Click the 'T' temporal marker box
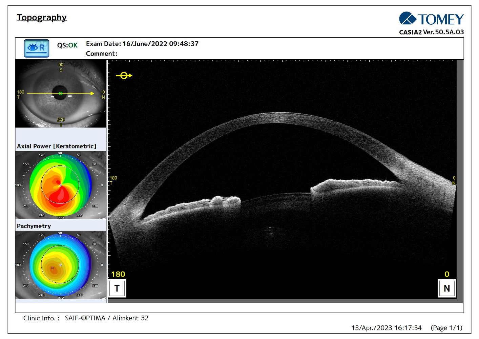This screenshot has width=479, height=339. [117, 288]
